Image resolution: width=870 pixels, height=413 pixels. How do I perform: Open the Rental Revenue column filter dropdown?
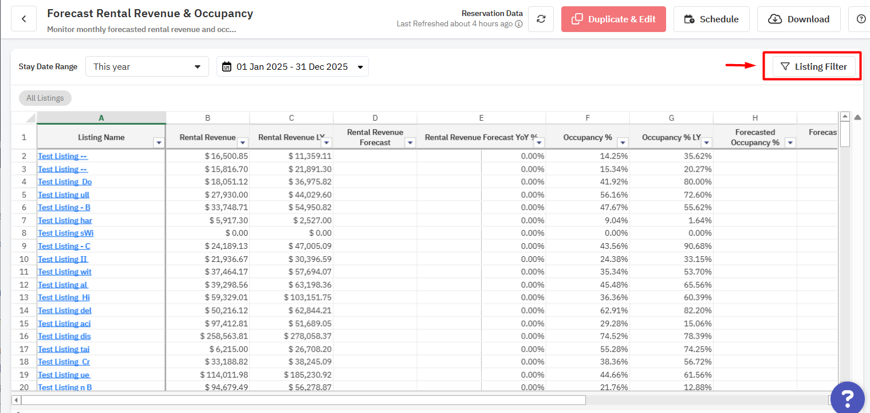[x=243, y=143]
